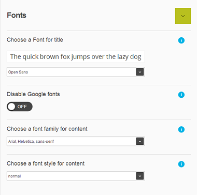Open the normal font style dropdown

coord(76,176)
